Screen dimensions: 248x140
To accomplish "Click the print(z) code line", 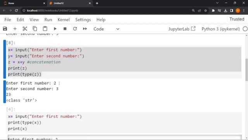I will tap(17, 68).
